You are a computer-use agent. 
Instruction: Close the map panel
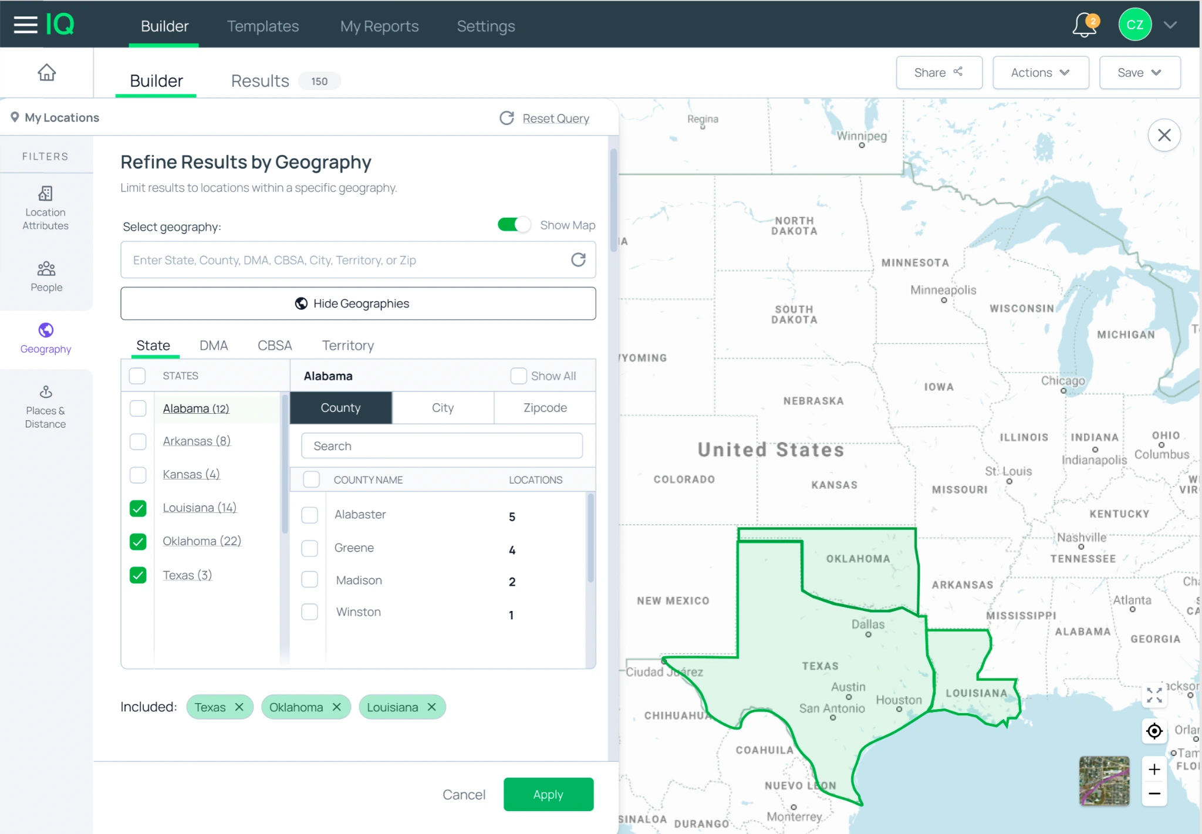point(1164,135)
